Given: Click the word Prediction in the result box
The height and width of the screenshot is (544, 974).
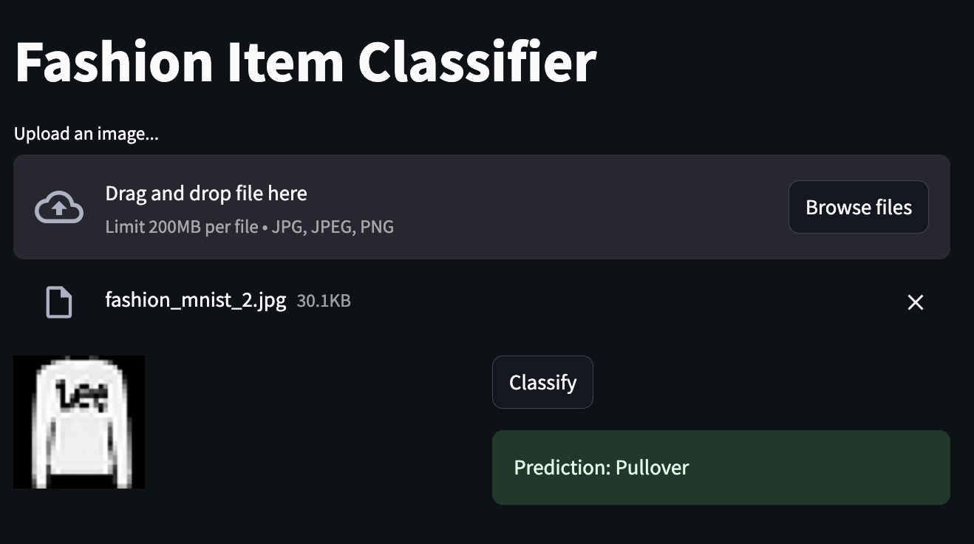Looking at the screenshot, I should 561,468.
